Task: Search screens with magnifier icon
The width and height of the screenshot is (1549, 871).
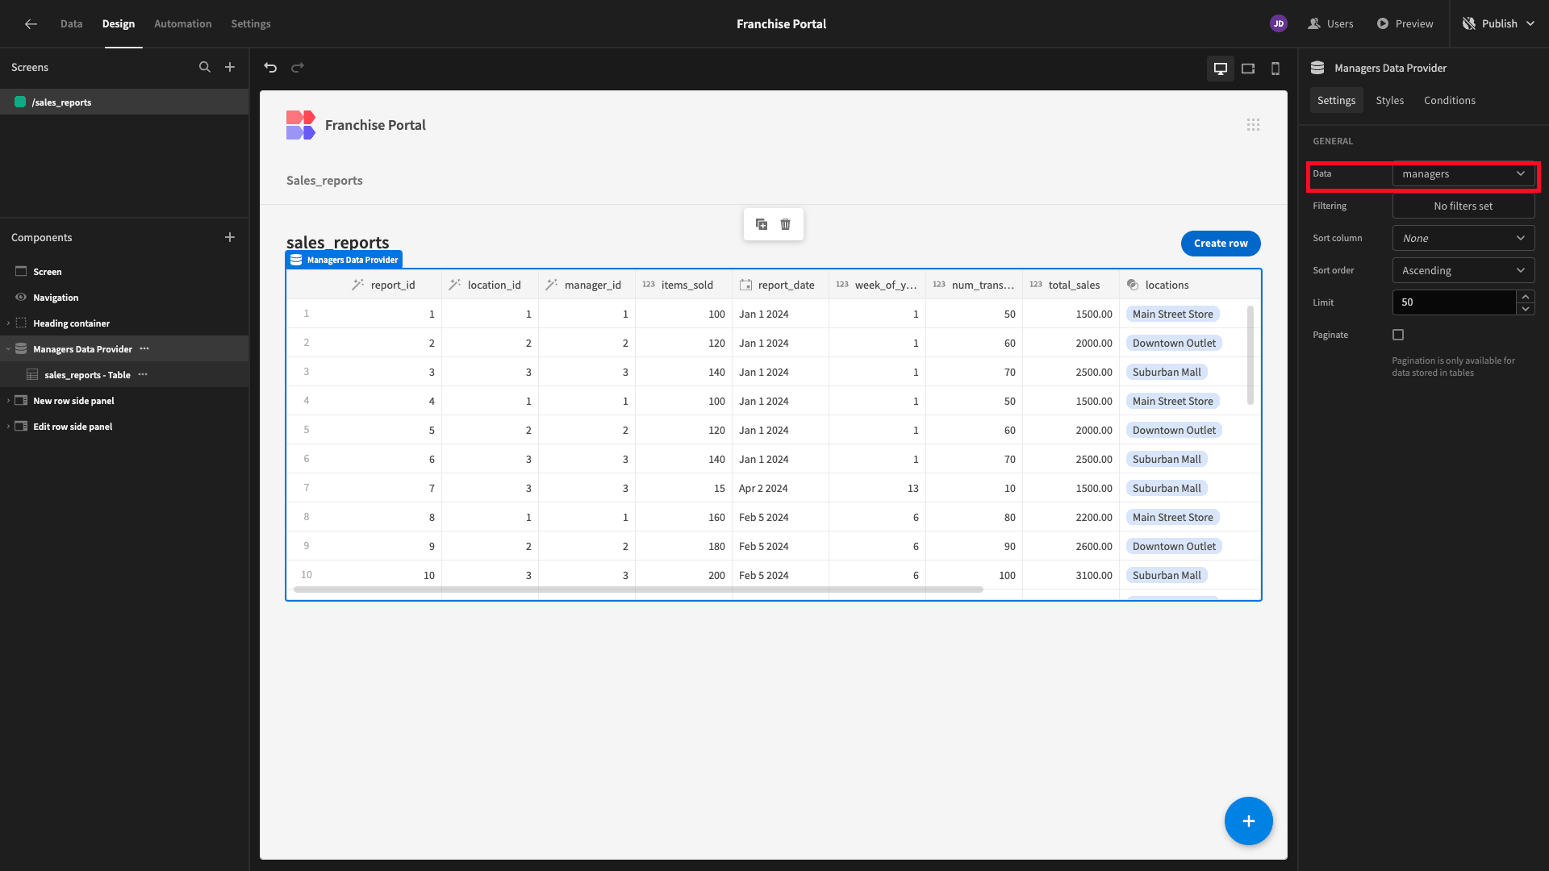Action: [205, 68]
